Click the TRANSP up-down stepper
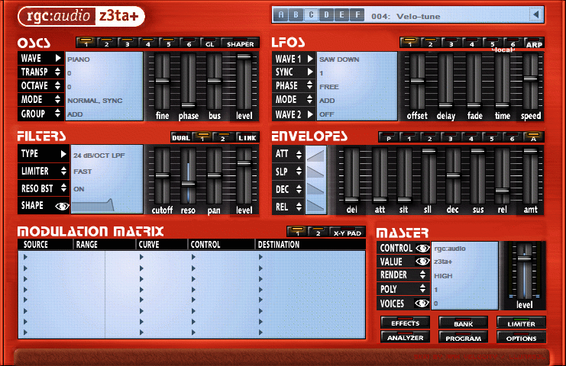The image size is (566, 366). 58,72
